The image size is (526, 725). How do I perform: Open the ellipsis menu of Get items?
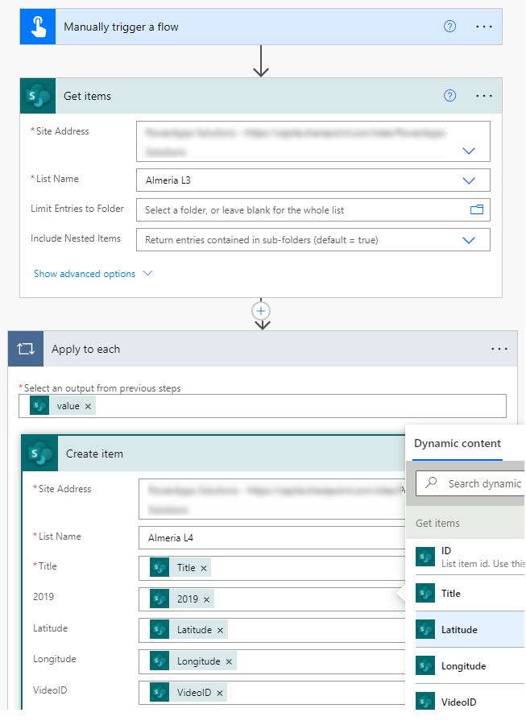484,96
